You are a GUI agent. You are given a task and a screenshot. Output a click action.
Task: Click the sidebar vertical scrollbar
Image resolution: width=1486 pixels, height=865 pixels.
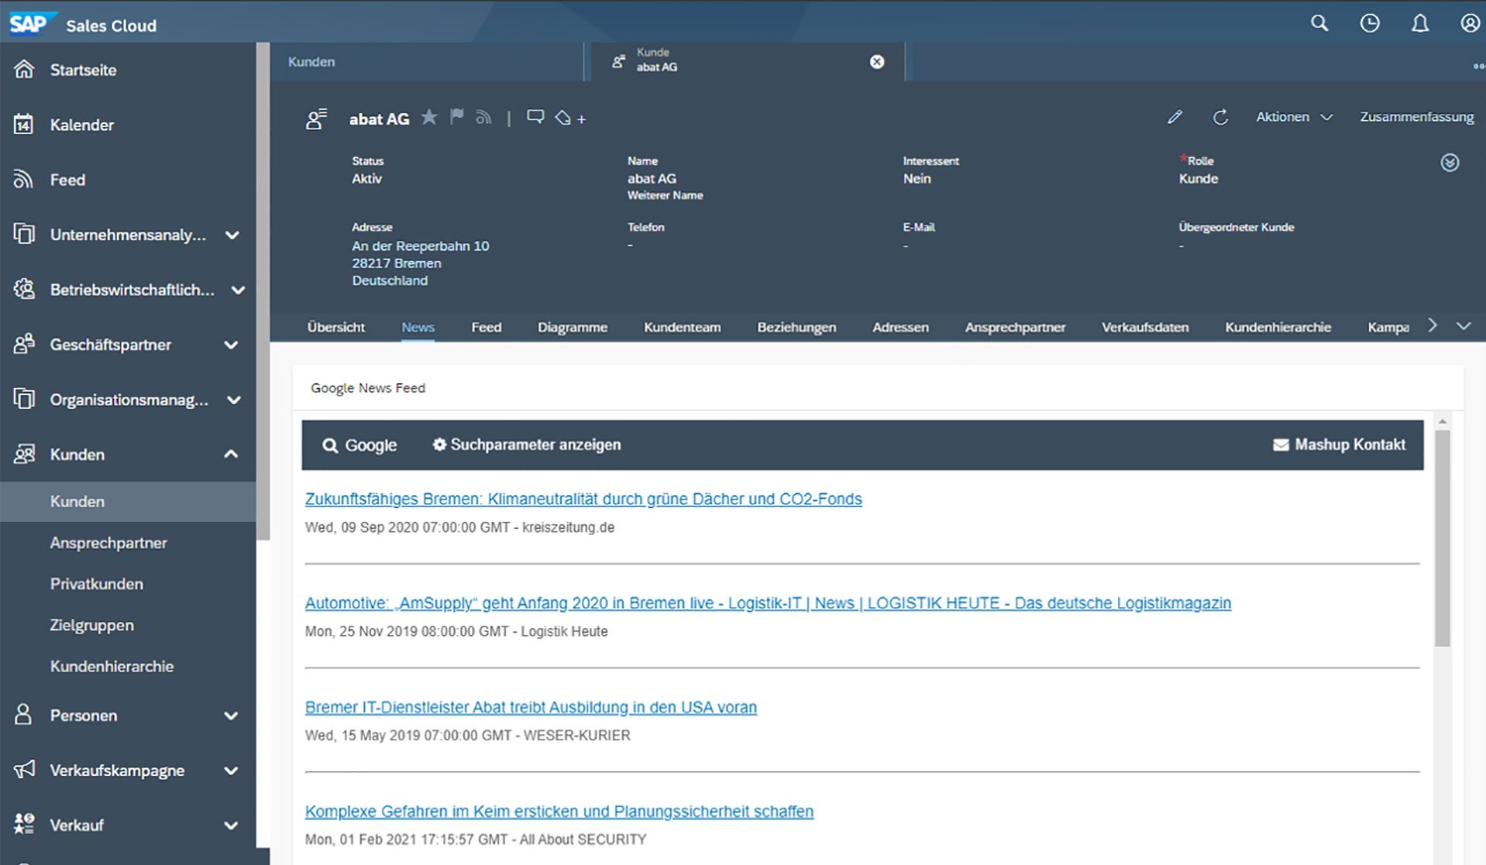(x=263, y=290)
